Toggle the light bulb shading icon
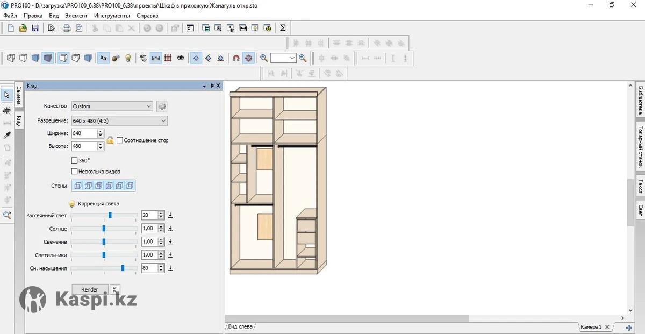Screen dimensions: 645x334 coord(128,58)
